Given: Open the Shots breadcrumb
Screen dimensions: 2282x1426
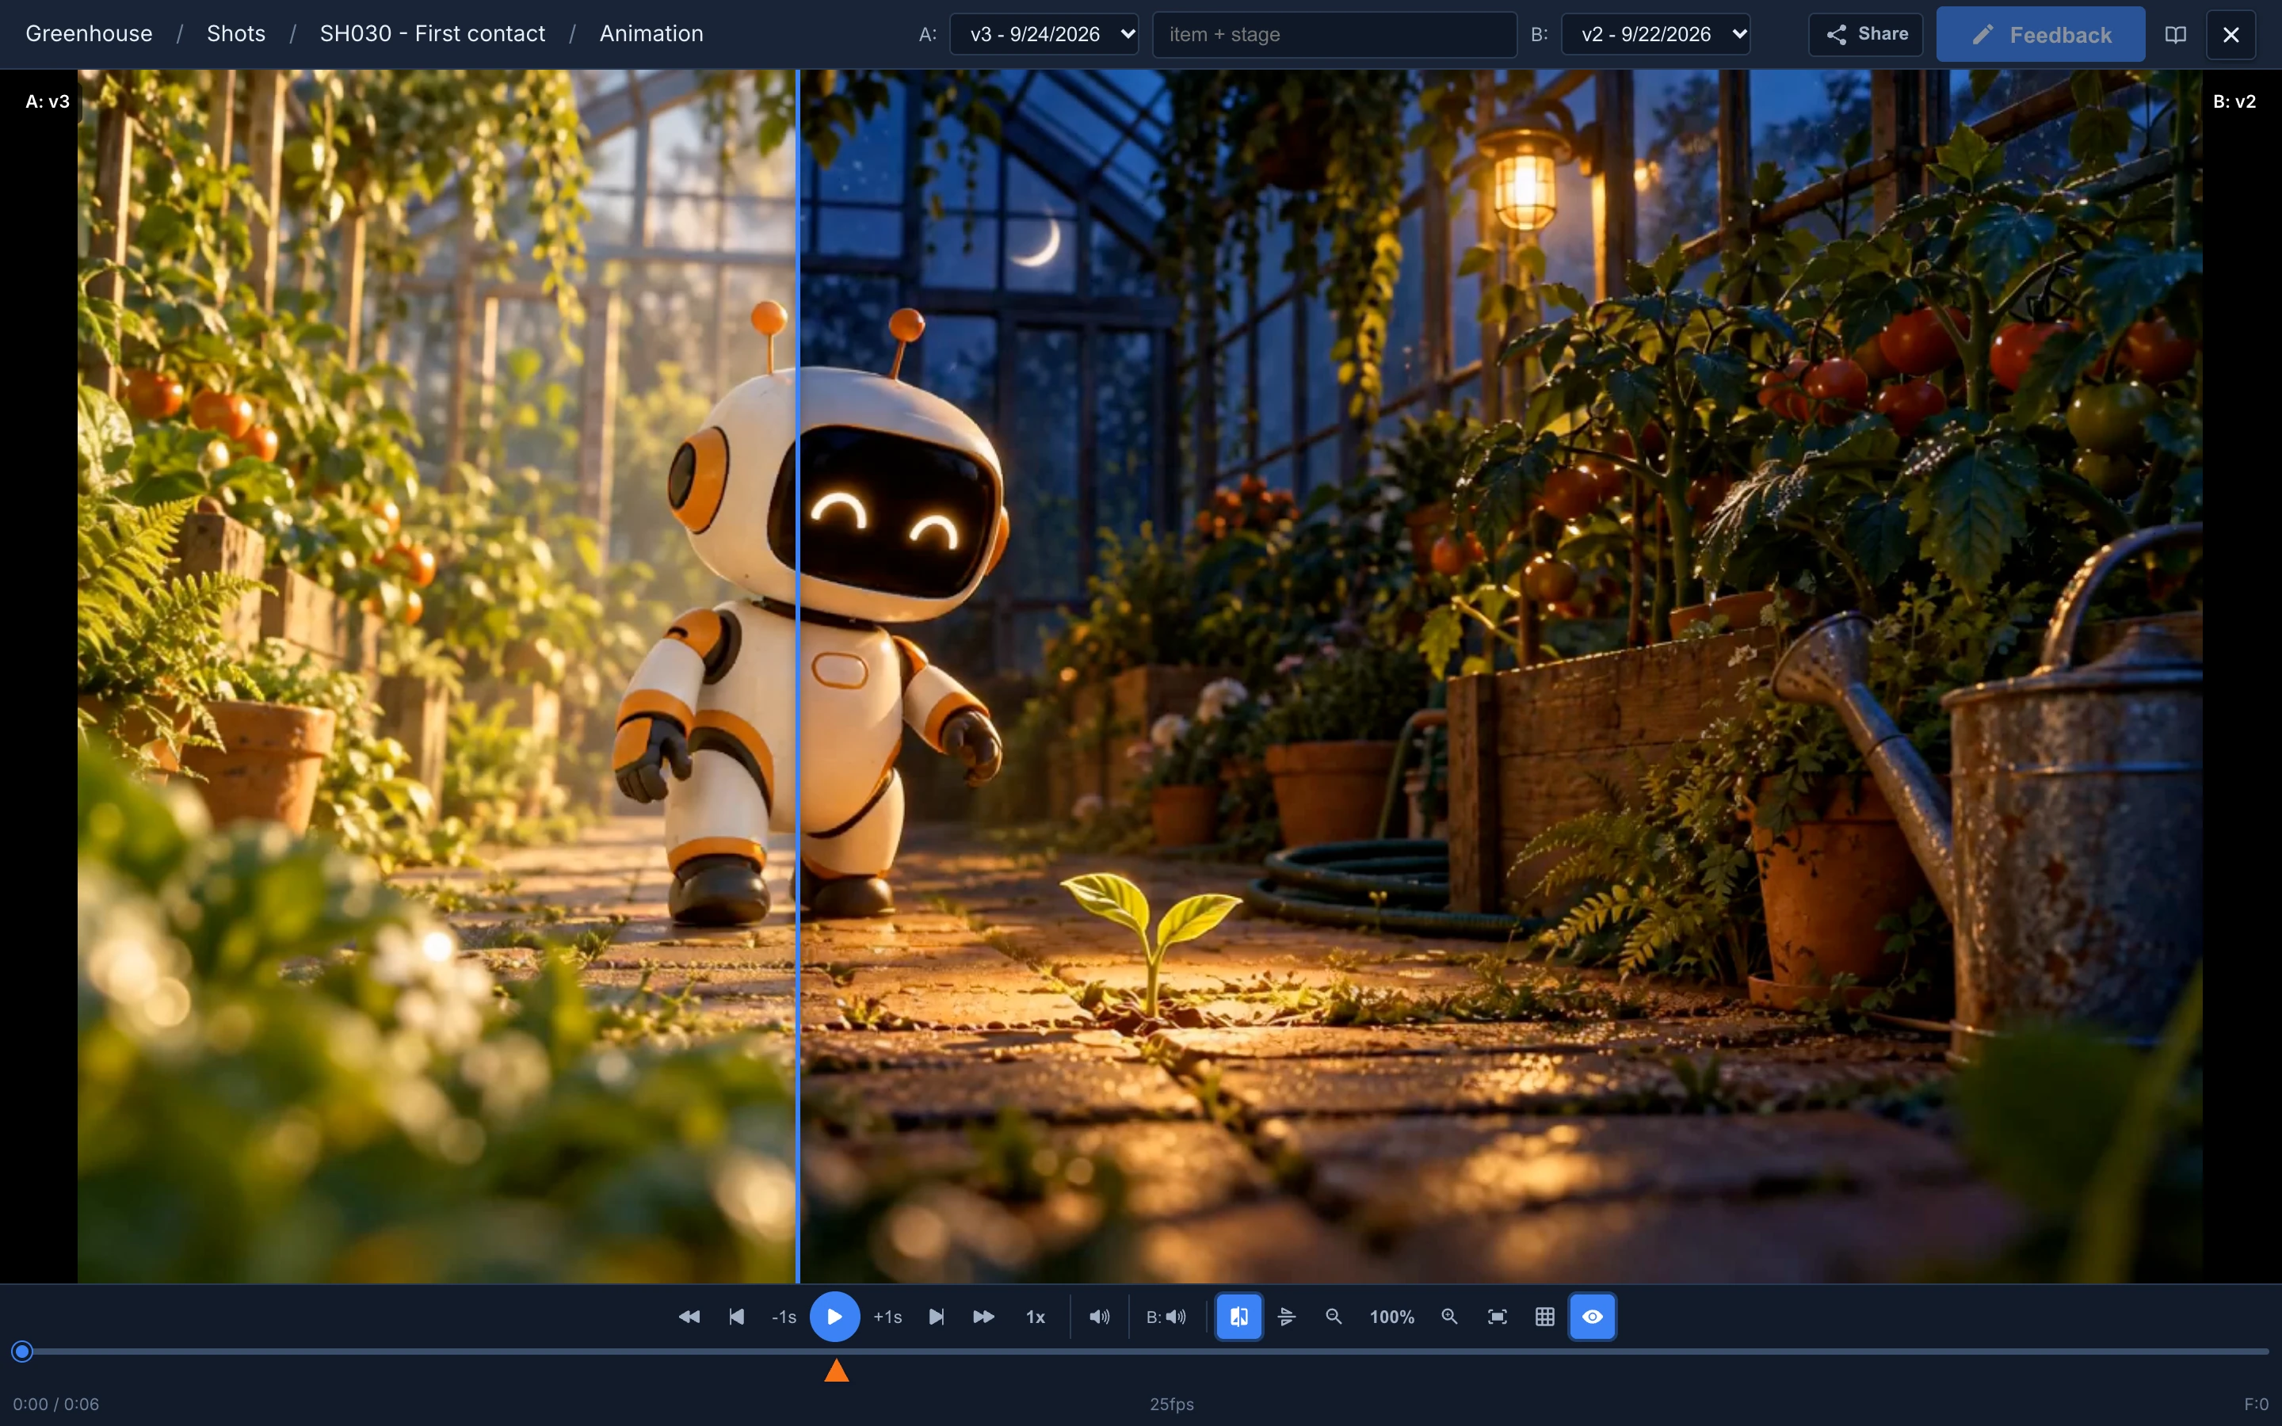Looking at the screenshot, I should click(236, 33).
